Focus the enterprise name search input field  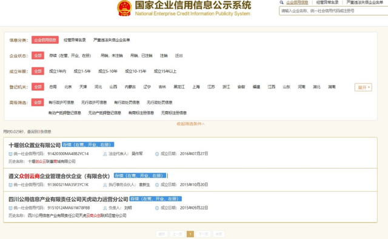pyautogui.click(x=333, y=11)
